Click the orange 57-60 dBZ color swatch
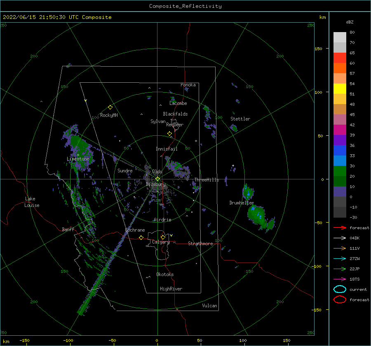Screen dimensions: 371x346 pyautogui.click(x=340, y=68)
